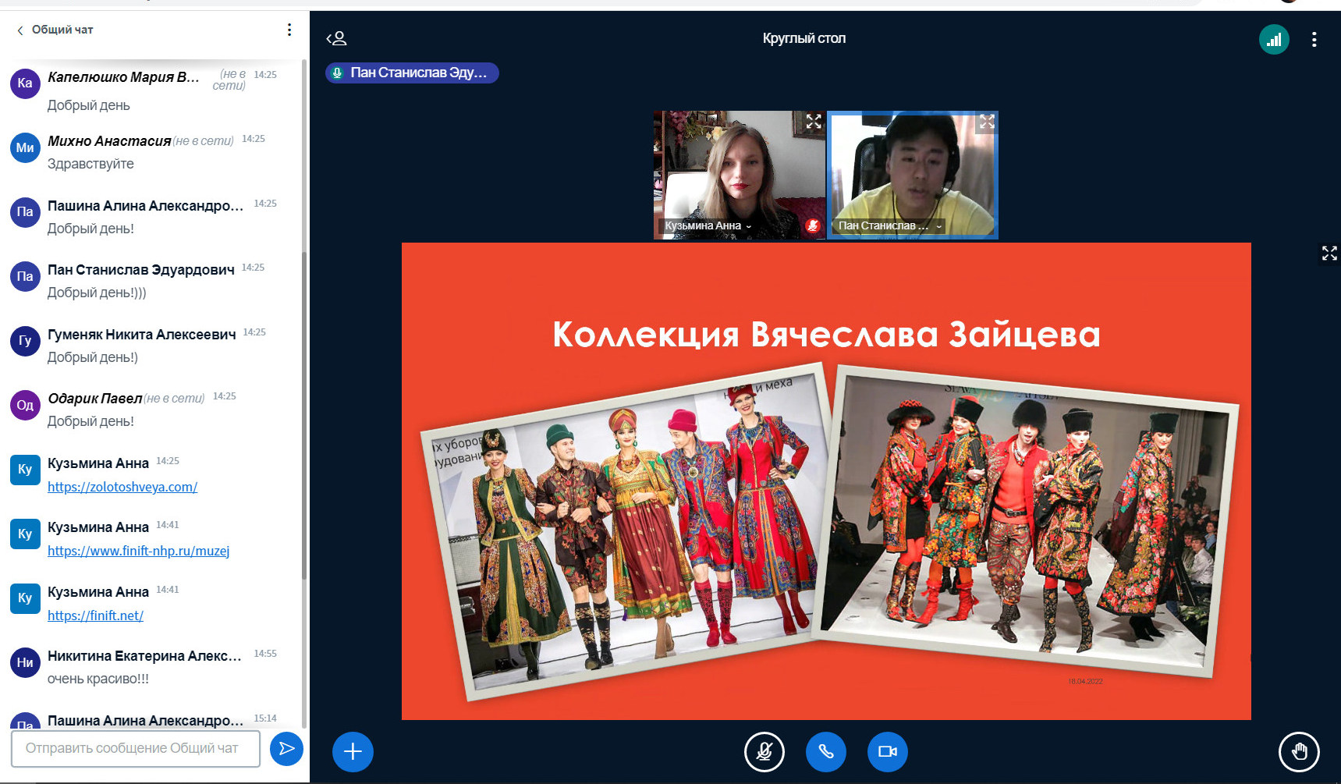Select message 'Здравствуйте'

pyautogui.click(x=90, y=164)
